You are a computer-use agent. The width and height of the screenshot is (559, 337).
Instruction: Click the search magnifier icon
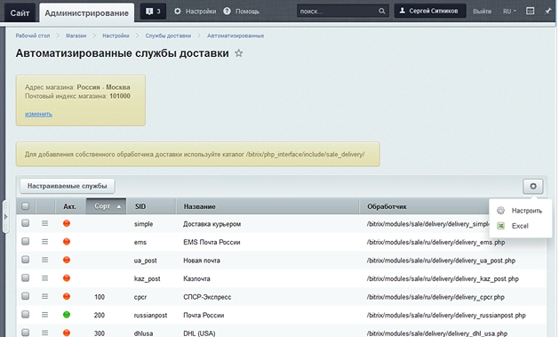tap(382, 11)
